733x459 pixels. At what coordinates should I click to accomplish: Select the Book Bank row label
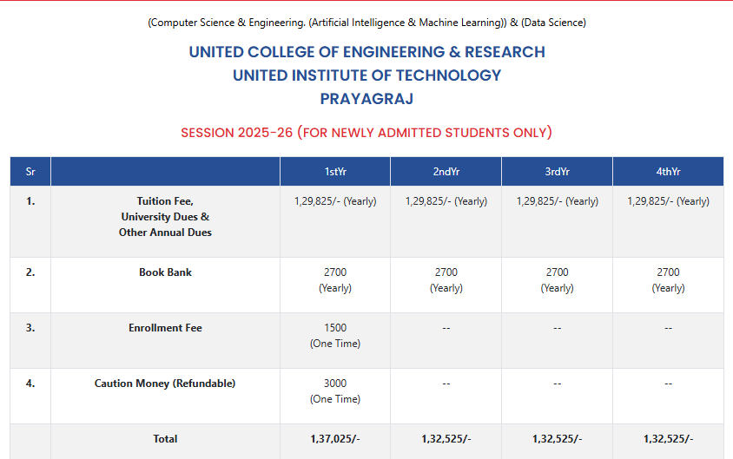click(165, 272)
